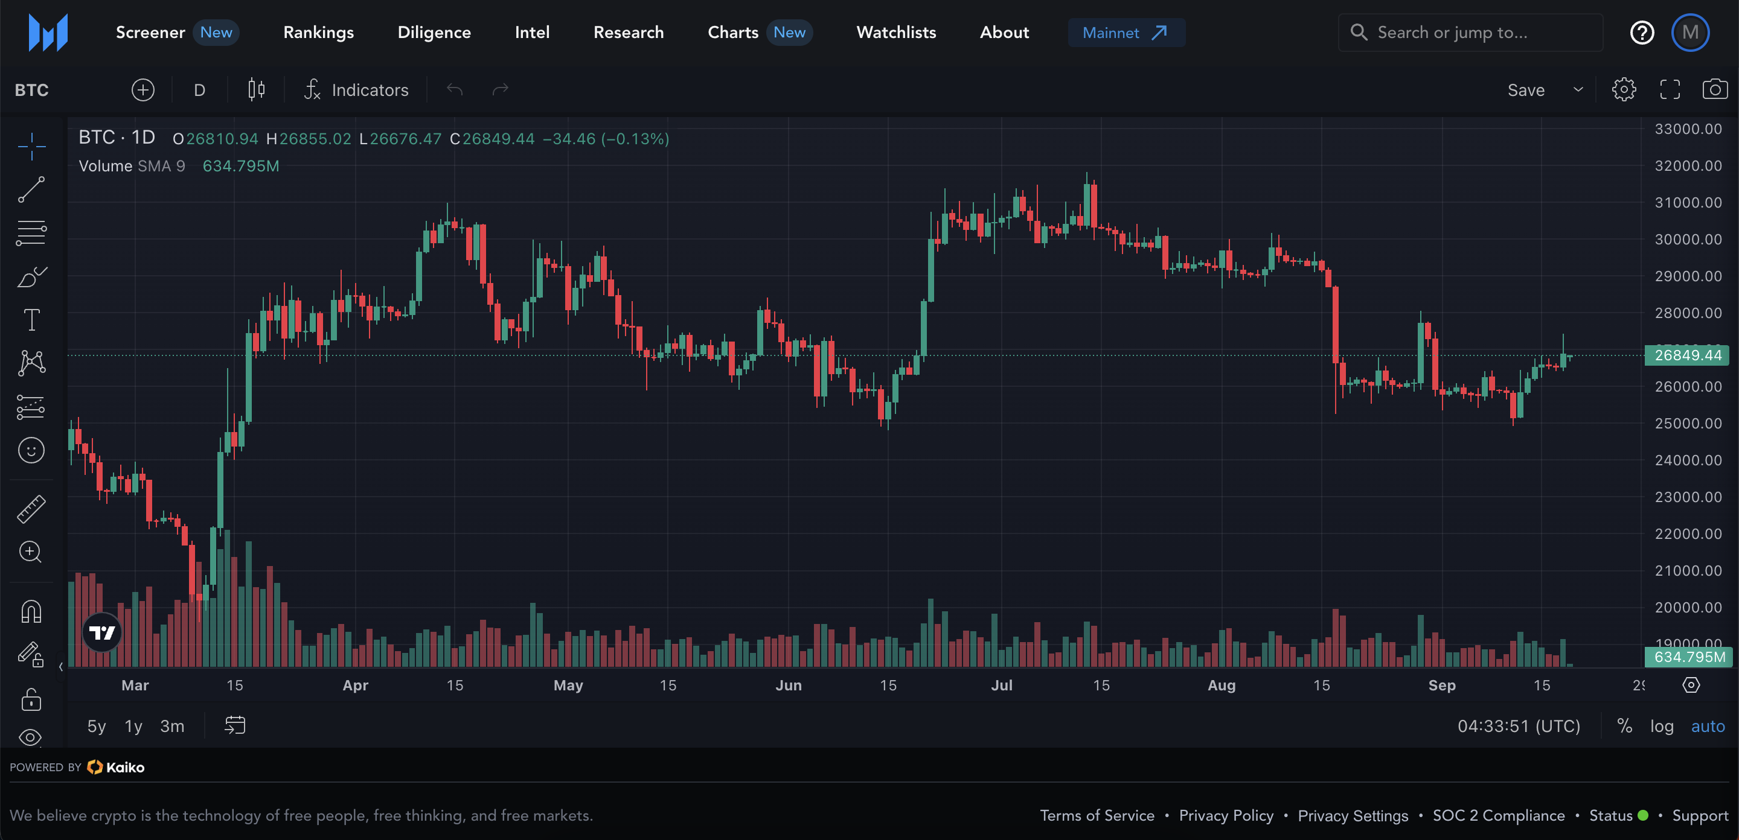Select the trend line drawing tool
Image resolution: width=1739 pixels, height=840 pixels.
[31, 189]
